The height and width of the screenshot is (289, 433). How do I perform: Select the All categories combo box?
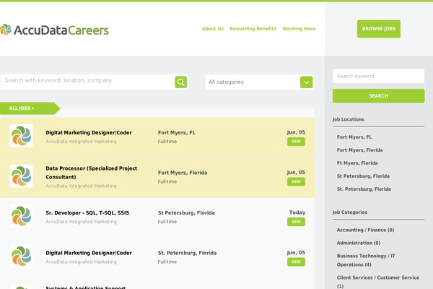[260, 82]
